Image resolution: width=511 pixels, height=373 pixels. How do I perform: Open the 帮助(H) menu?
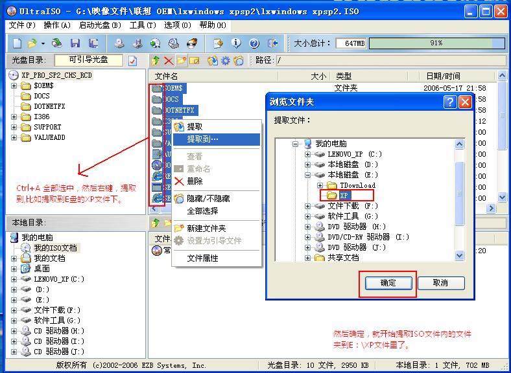[213, 25]
